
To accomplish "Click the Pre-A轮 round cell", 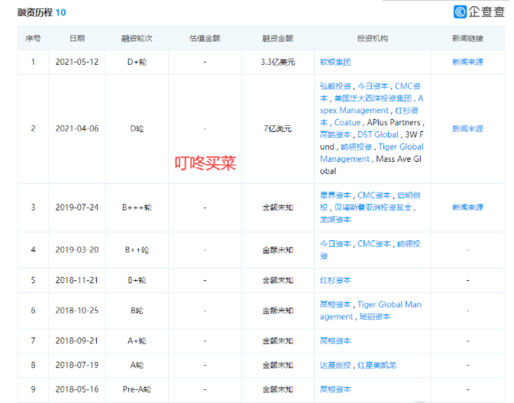I will pyautogui.click(x=137, y=389).
